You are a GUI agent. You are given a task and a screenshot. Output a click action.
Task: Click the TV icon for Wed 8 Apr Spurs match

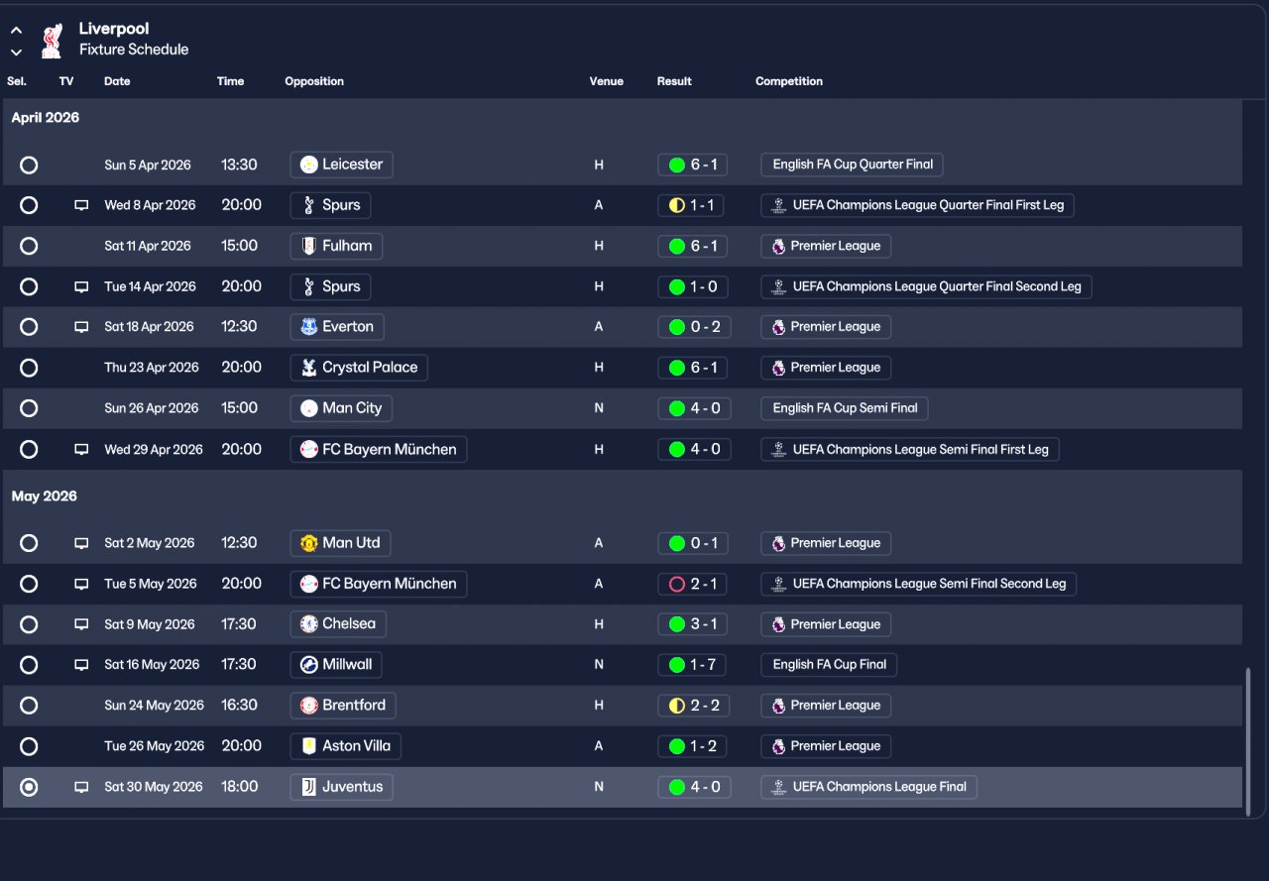click(81, 205)
